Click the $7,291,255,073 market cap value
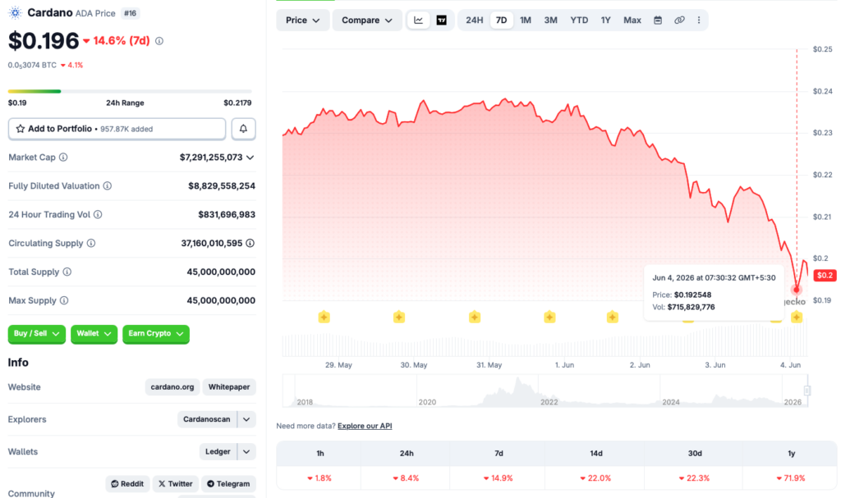841x498 pixels. (x=211, y=158)
